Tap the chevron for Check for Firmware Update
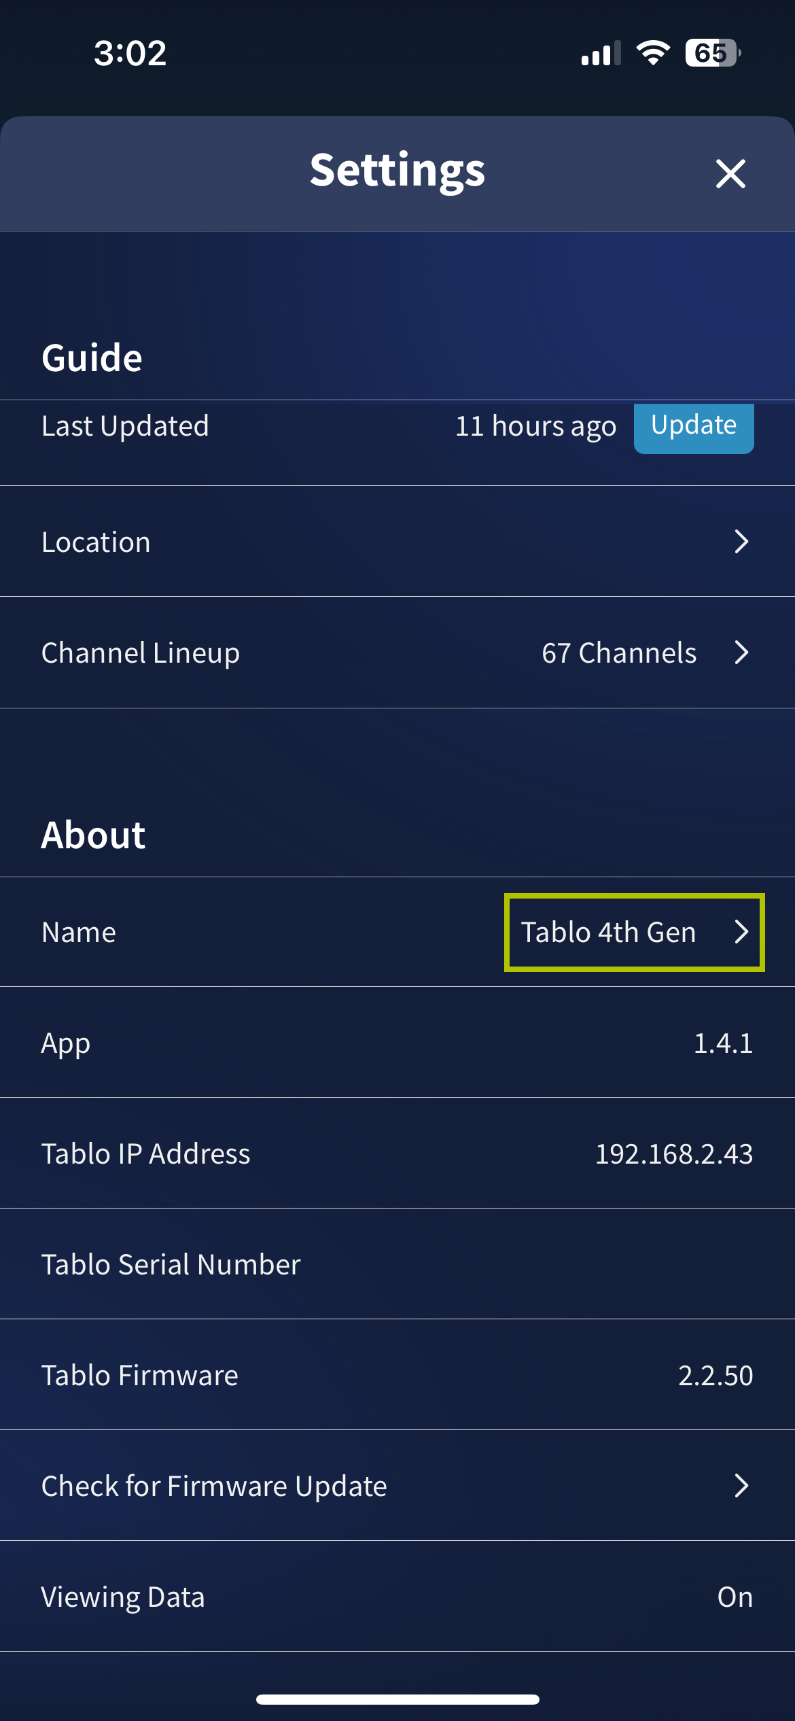 pos(743,1485)
